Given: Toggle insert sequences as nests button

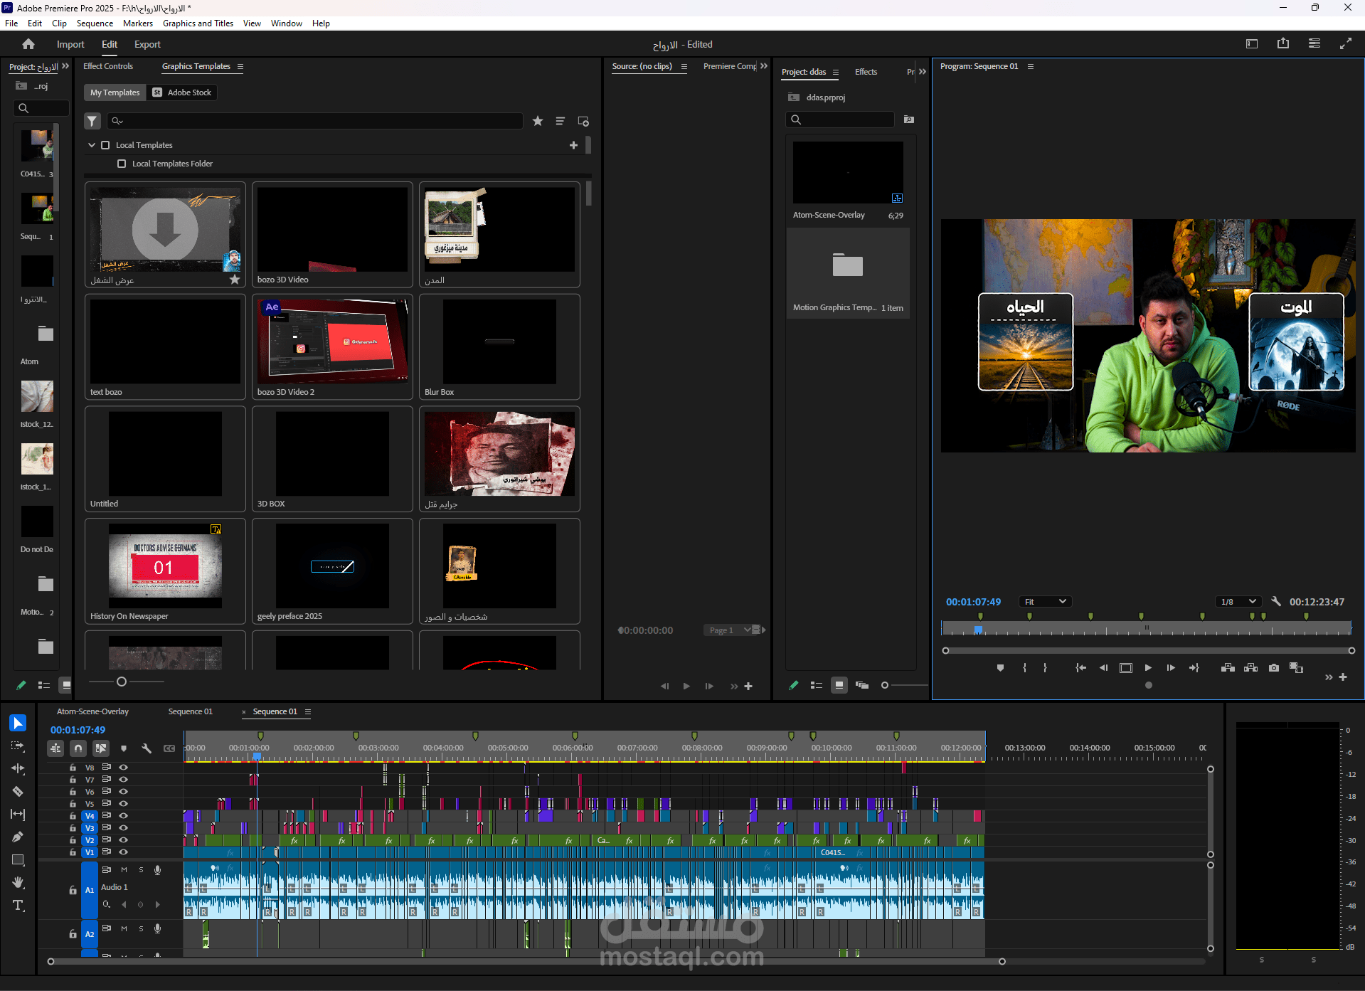Looking at the screenshot, I should (55, 748).
